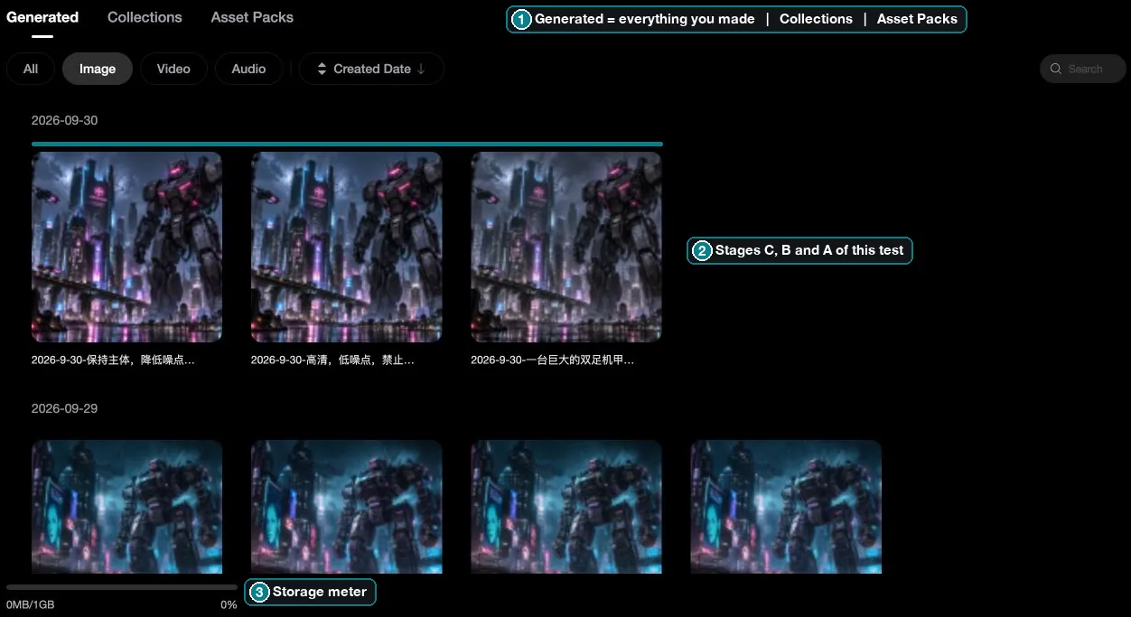Click the storage usage progress bar
1131x617 pixels.
pos(122,587)
